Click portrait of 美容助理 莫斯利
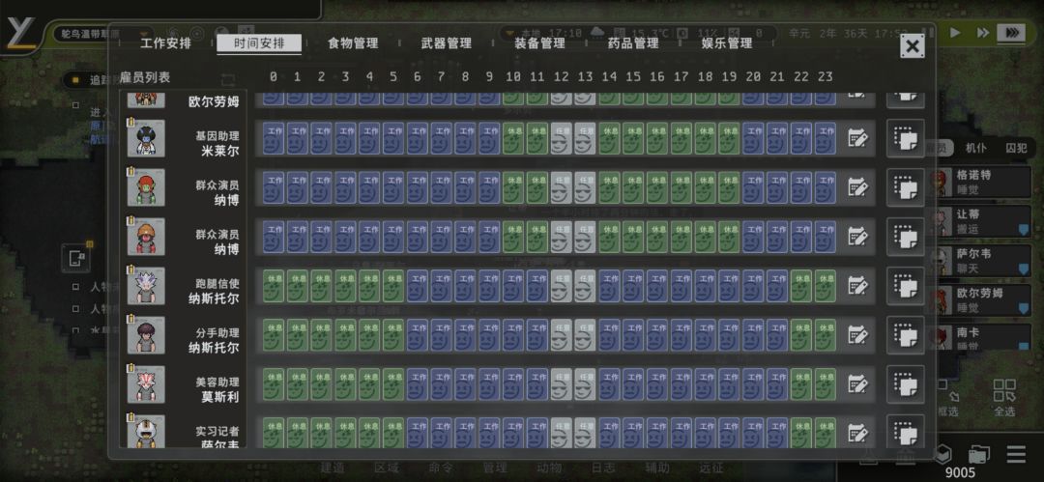 pos(146,384)
